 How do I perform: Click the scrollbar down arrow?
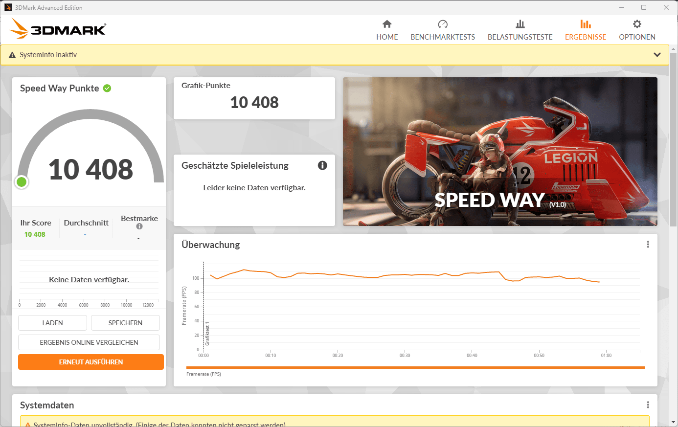(674, 423)
